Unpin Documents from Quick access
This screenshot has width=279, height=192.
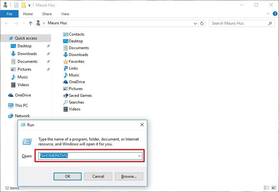pos(48,61)
